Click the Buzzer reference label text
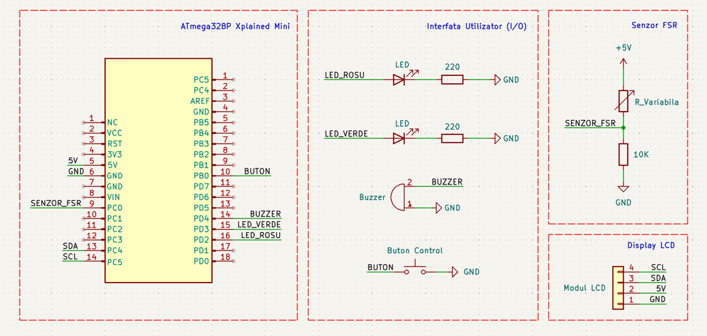The height and width of the screenshot is (336, 707). click(x=372, y=197)
